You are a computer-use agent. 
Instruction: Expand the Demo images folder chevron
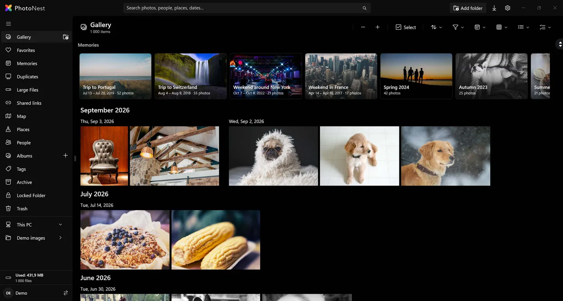(60, 238)
